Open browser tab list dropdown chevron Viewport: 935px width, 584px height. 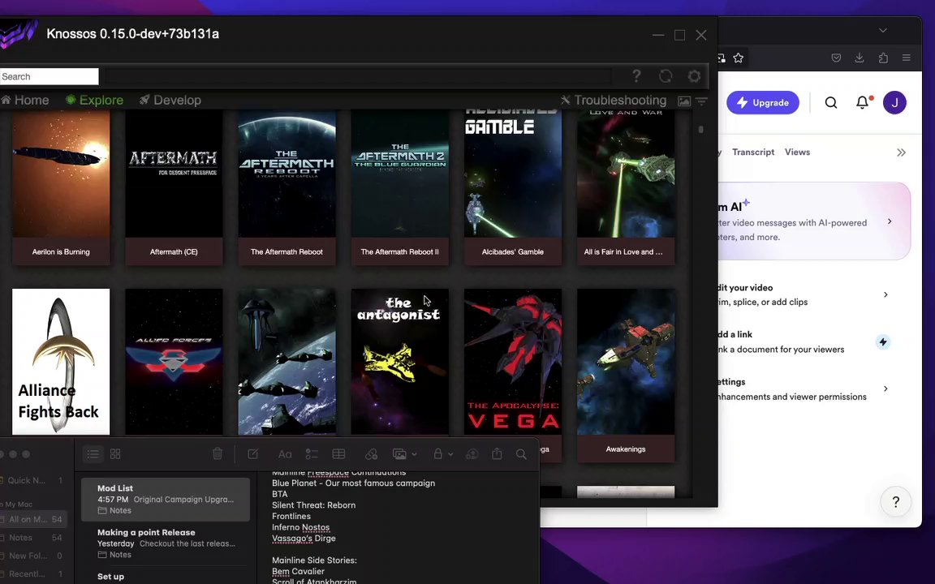point(883,30)
